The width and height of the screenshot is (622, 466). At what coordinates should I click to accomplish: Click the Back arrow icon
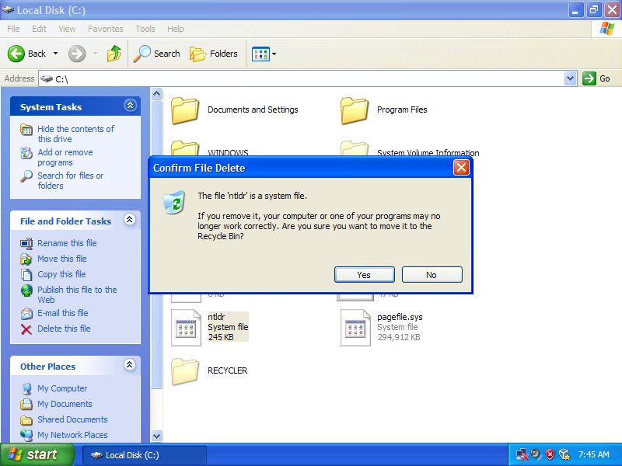point(16,54)
